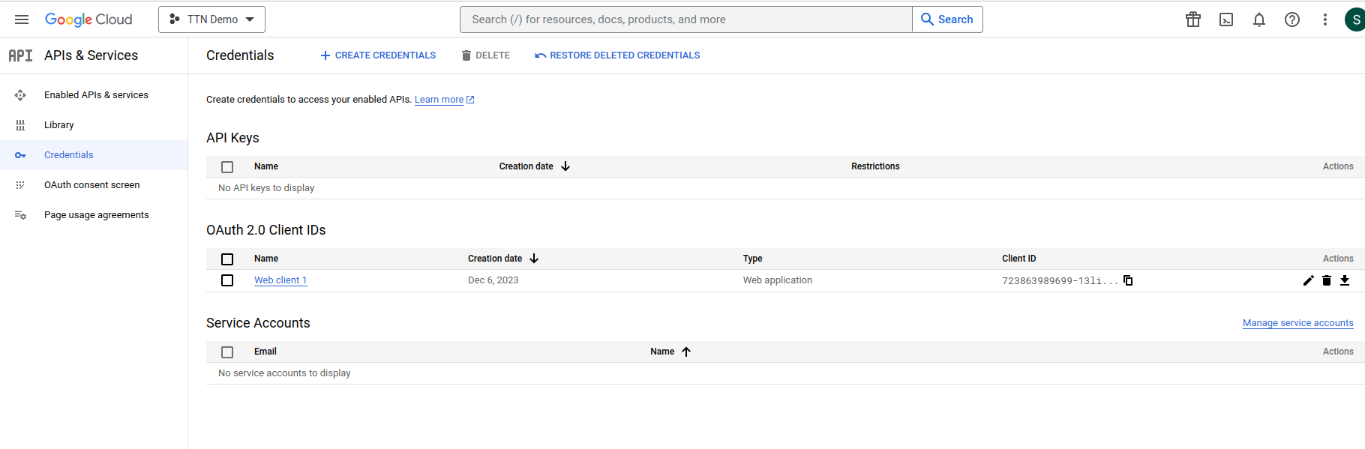Click the Dec 6, 2023 date cell
This screenshot has height=449, width=1365.
coord(493,280)
